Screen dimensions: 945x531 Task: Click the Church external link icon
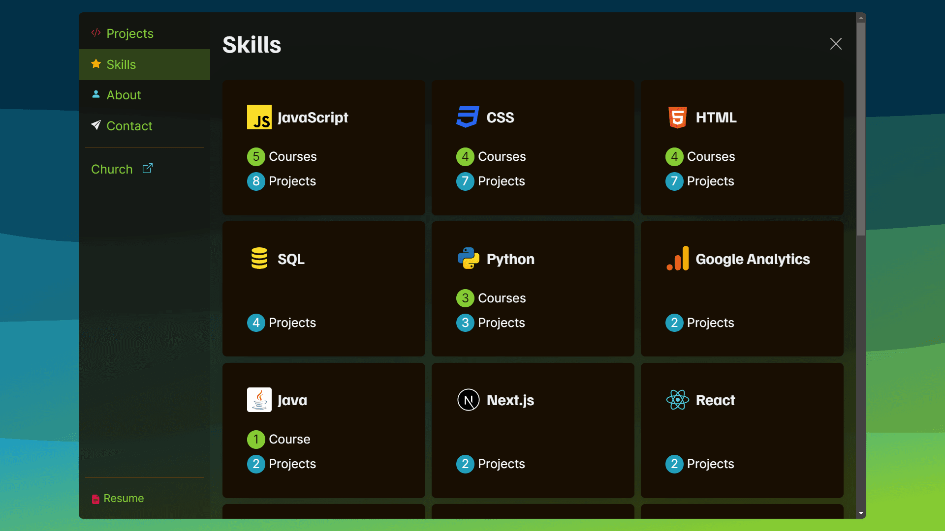(148, 169)
